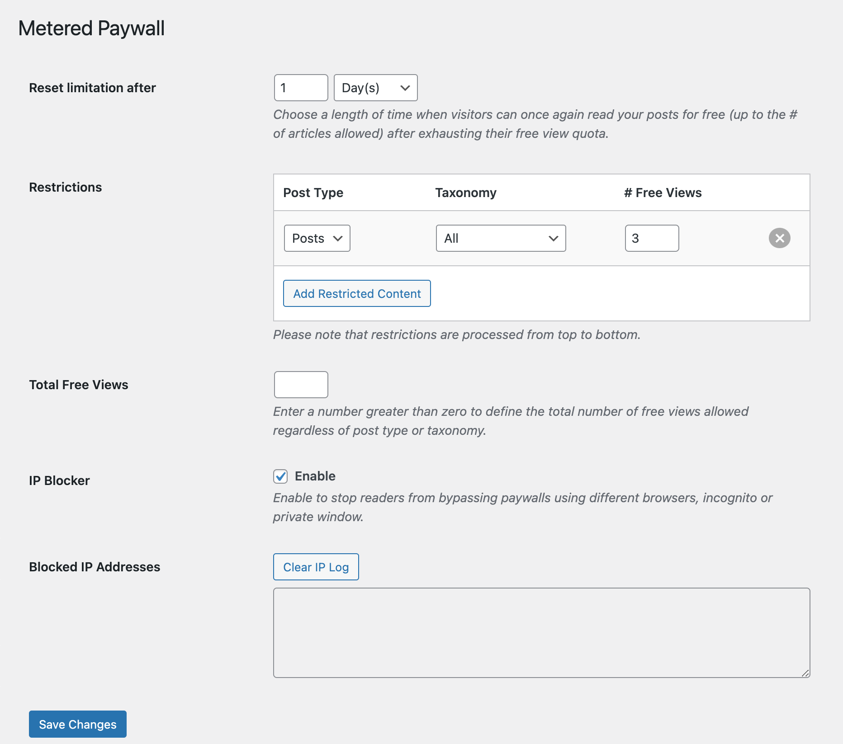Remove the Posts restriction row
This screenshot has width=843, height=744.
pos(779,238)
